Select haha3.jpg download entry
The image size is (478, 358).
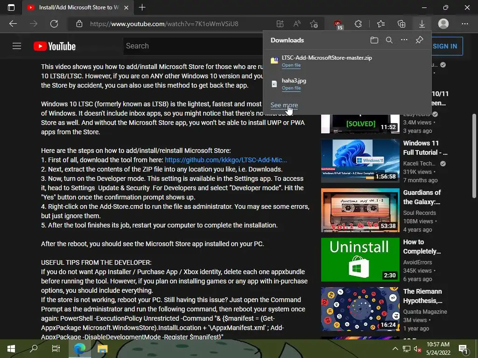coord(347,84)
